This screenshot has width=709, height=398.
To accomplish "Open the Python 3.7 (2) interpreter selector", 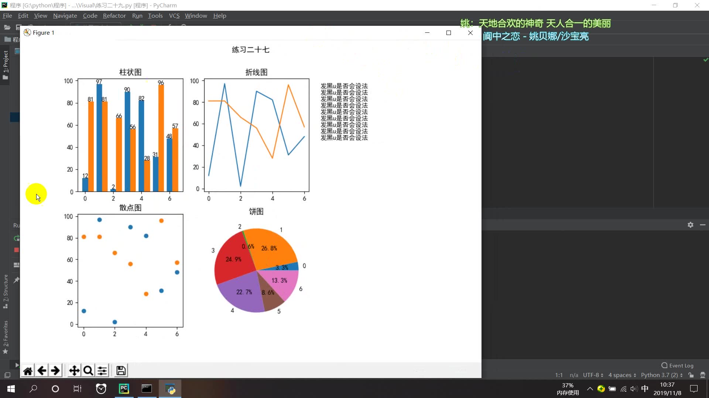I will (661, 375).
